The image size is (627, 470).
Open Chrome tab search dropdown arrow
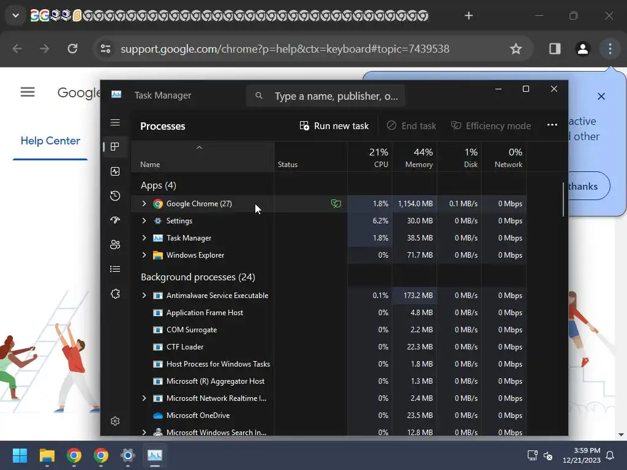[x=15, y=15]
